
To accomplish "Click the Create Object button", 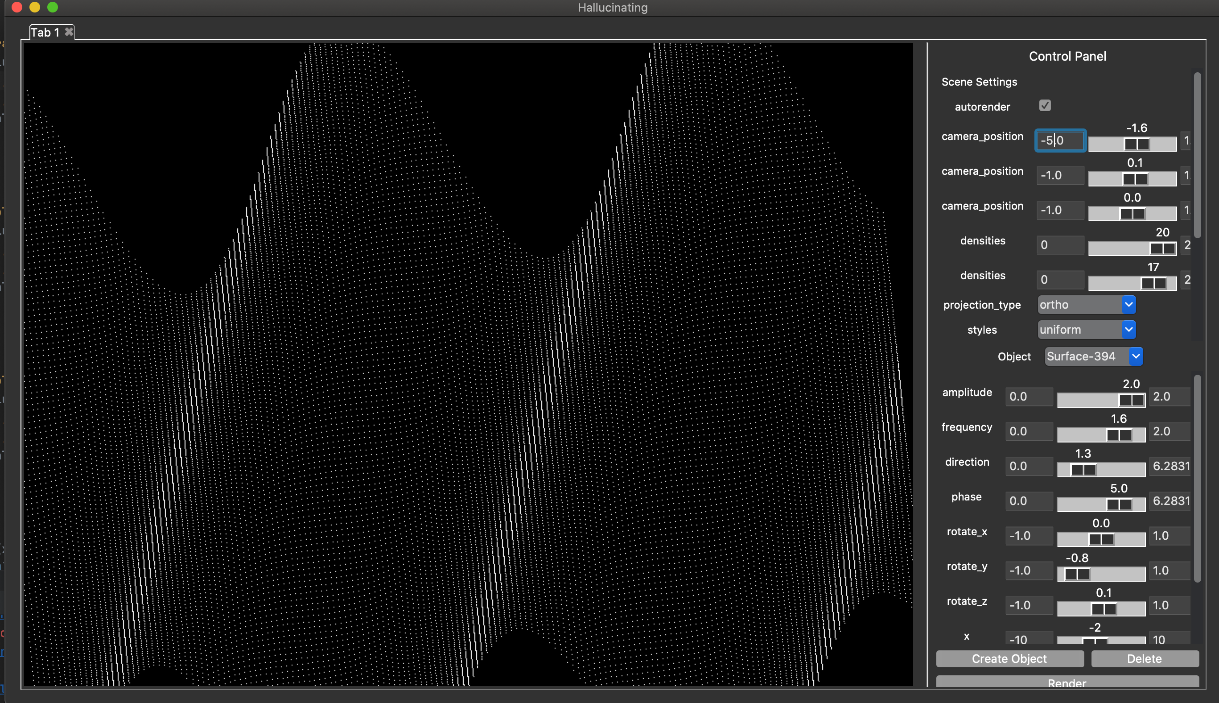I will (x=1009, y=658).
